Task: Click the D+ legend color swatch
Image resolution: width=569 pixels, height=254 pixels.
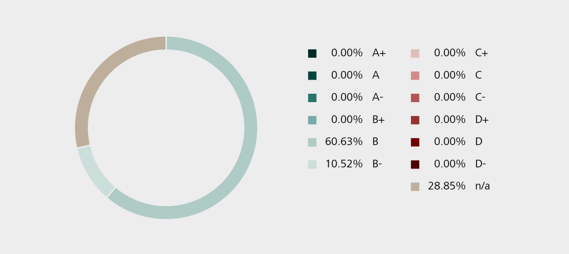Action: point(415,120)
